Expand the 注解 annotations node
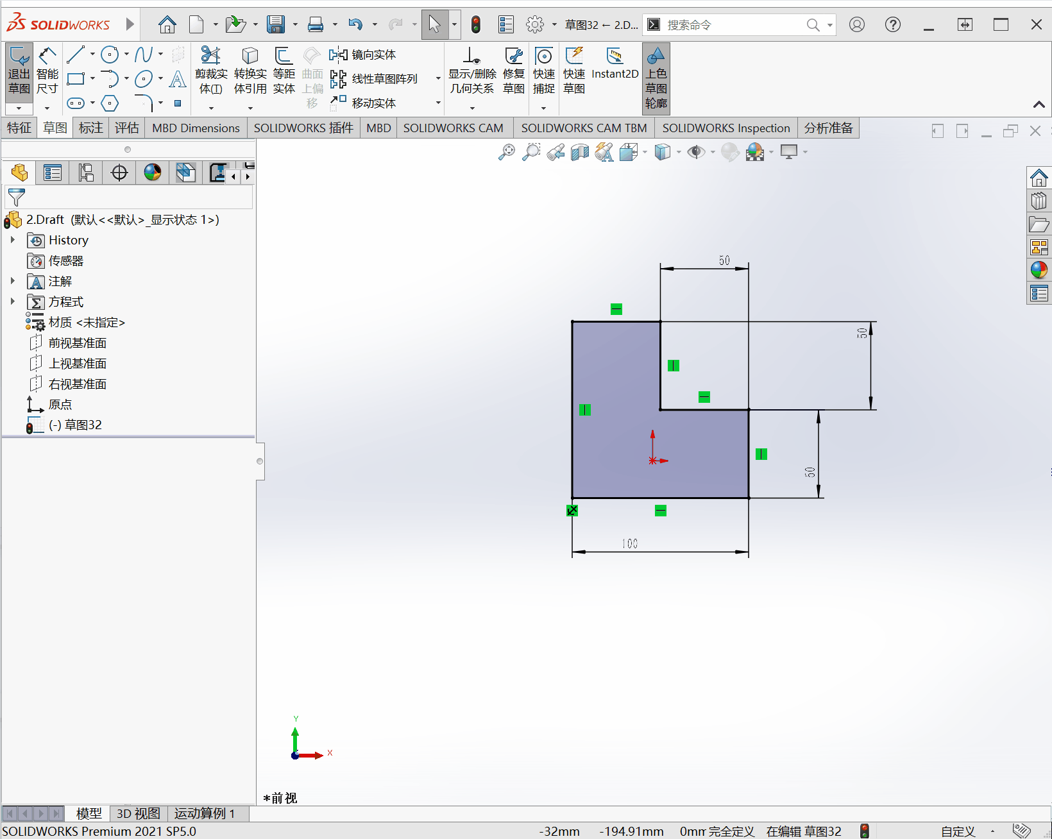This screenshot has height=839, width=1052. tap(12, 281)
